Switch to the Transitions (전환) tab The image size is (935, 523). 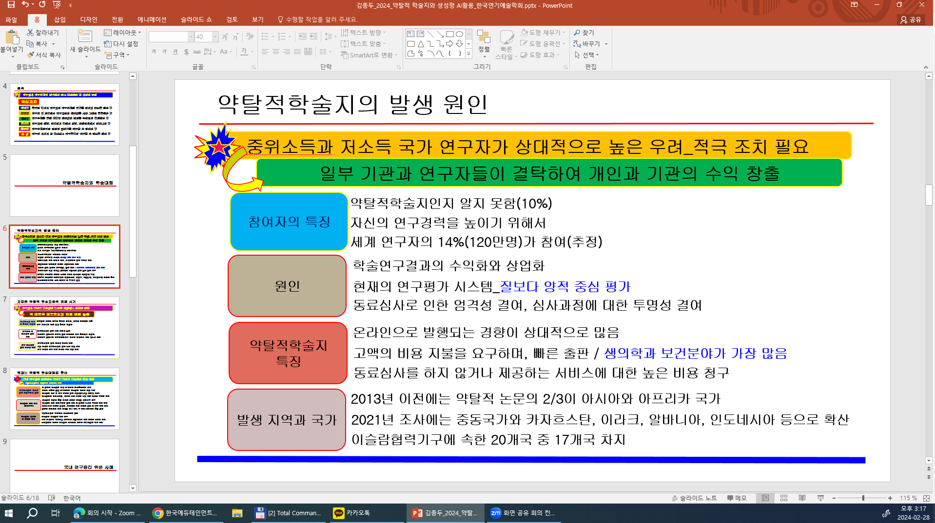[x=117, y=19]
